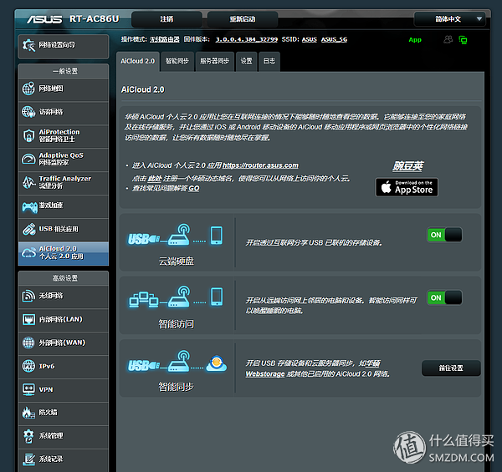Image resolution: width=502 pixels, height=472 pixels.
Task: Open the LAN settings icon
Action: click(x=28, y=319)
